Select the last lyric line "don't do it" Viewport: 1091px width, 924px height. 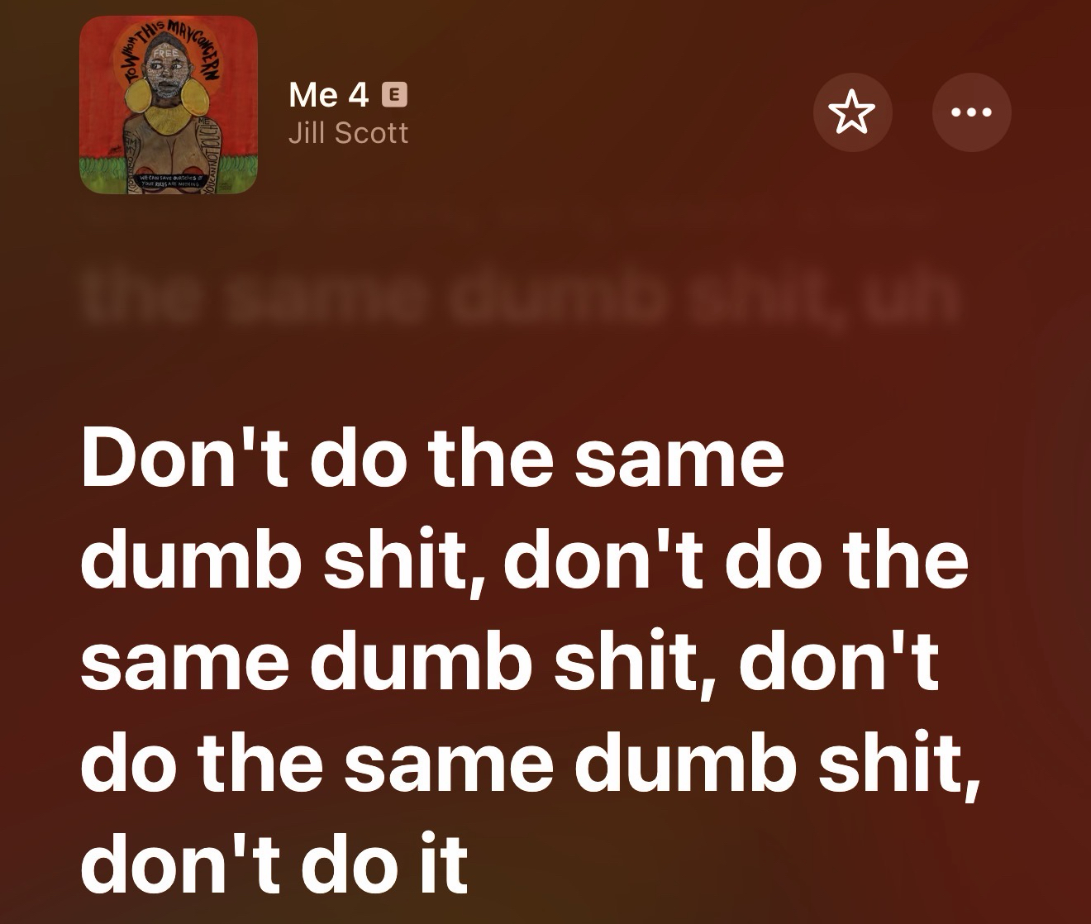point(274,861)
